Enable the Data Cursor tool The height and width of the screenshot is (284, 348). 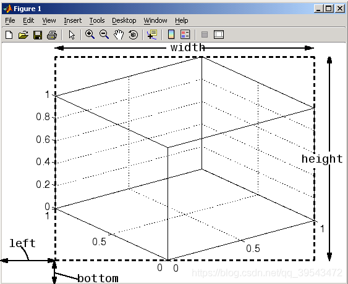pos(152,34)
